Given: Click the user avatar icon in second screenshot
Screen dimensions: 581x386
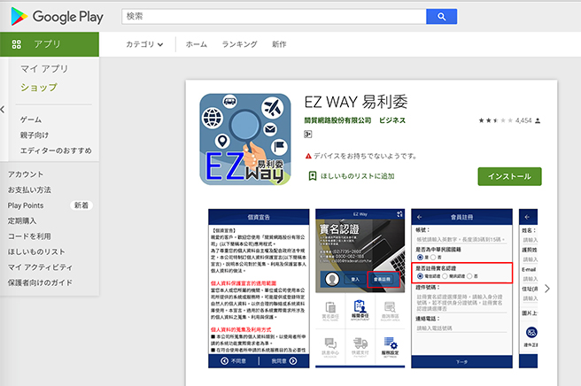Looking at the screenshot, I should tap(332, 279).
